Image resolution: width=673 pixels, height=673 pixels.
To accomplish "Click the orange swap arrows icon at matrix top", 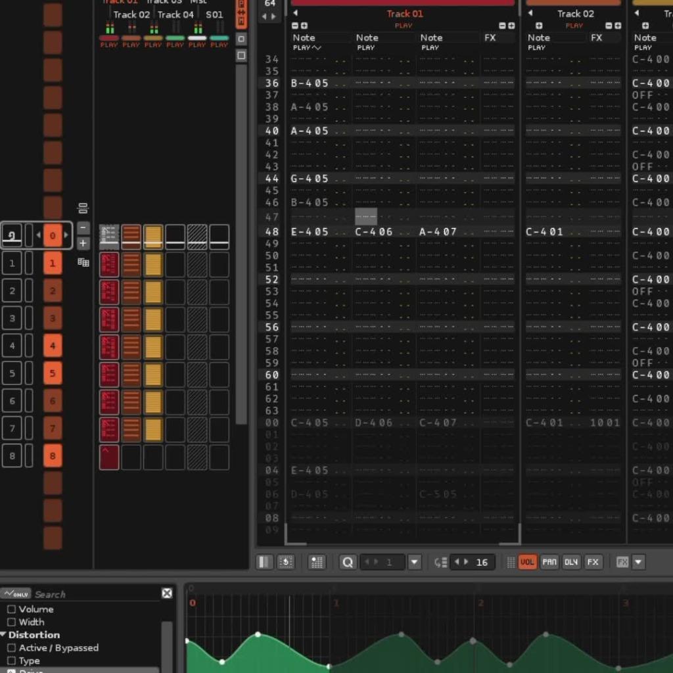I will pyautogui.click(x=241, y=14).
